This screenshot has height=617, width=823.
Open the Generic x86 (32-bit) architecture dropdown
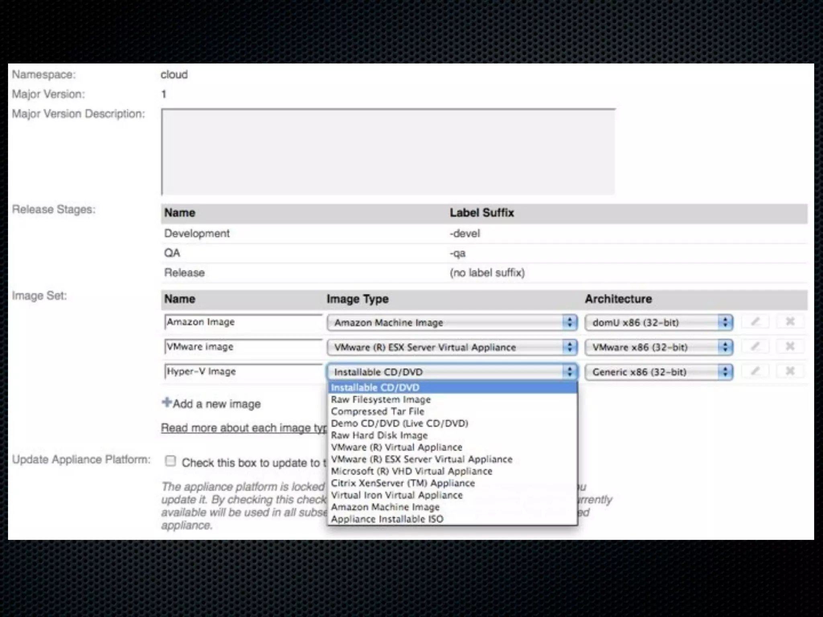658,372
